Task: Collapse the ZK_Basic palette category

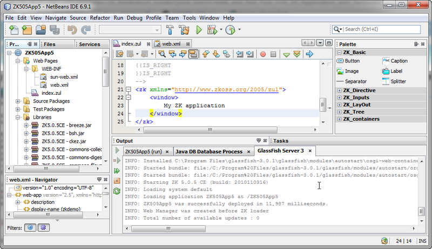Action: (340, 52)
